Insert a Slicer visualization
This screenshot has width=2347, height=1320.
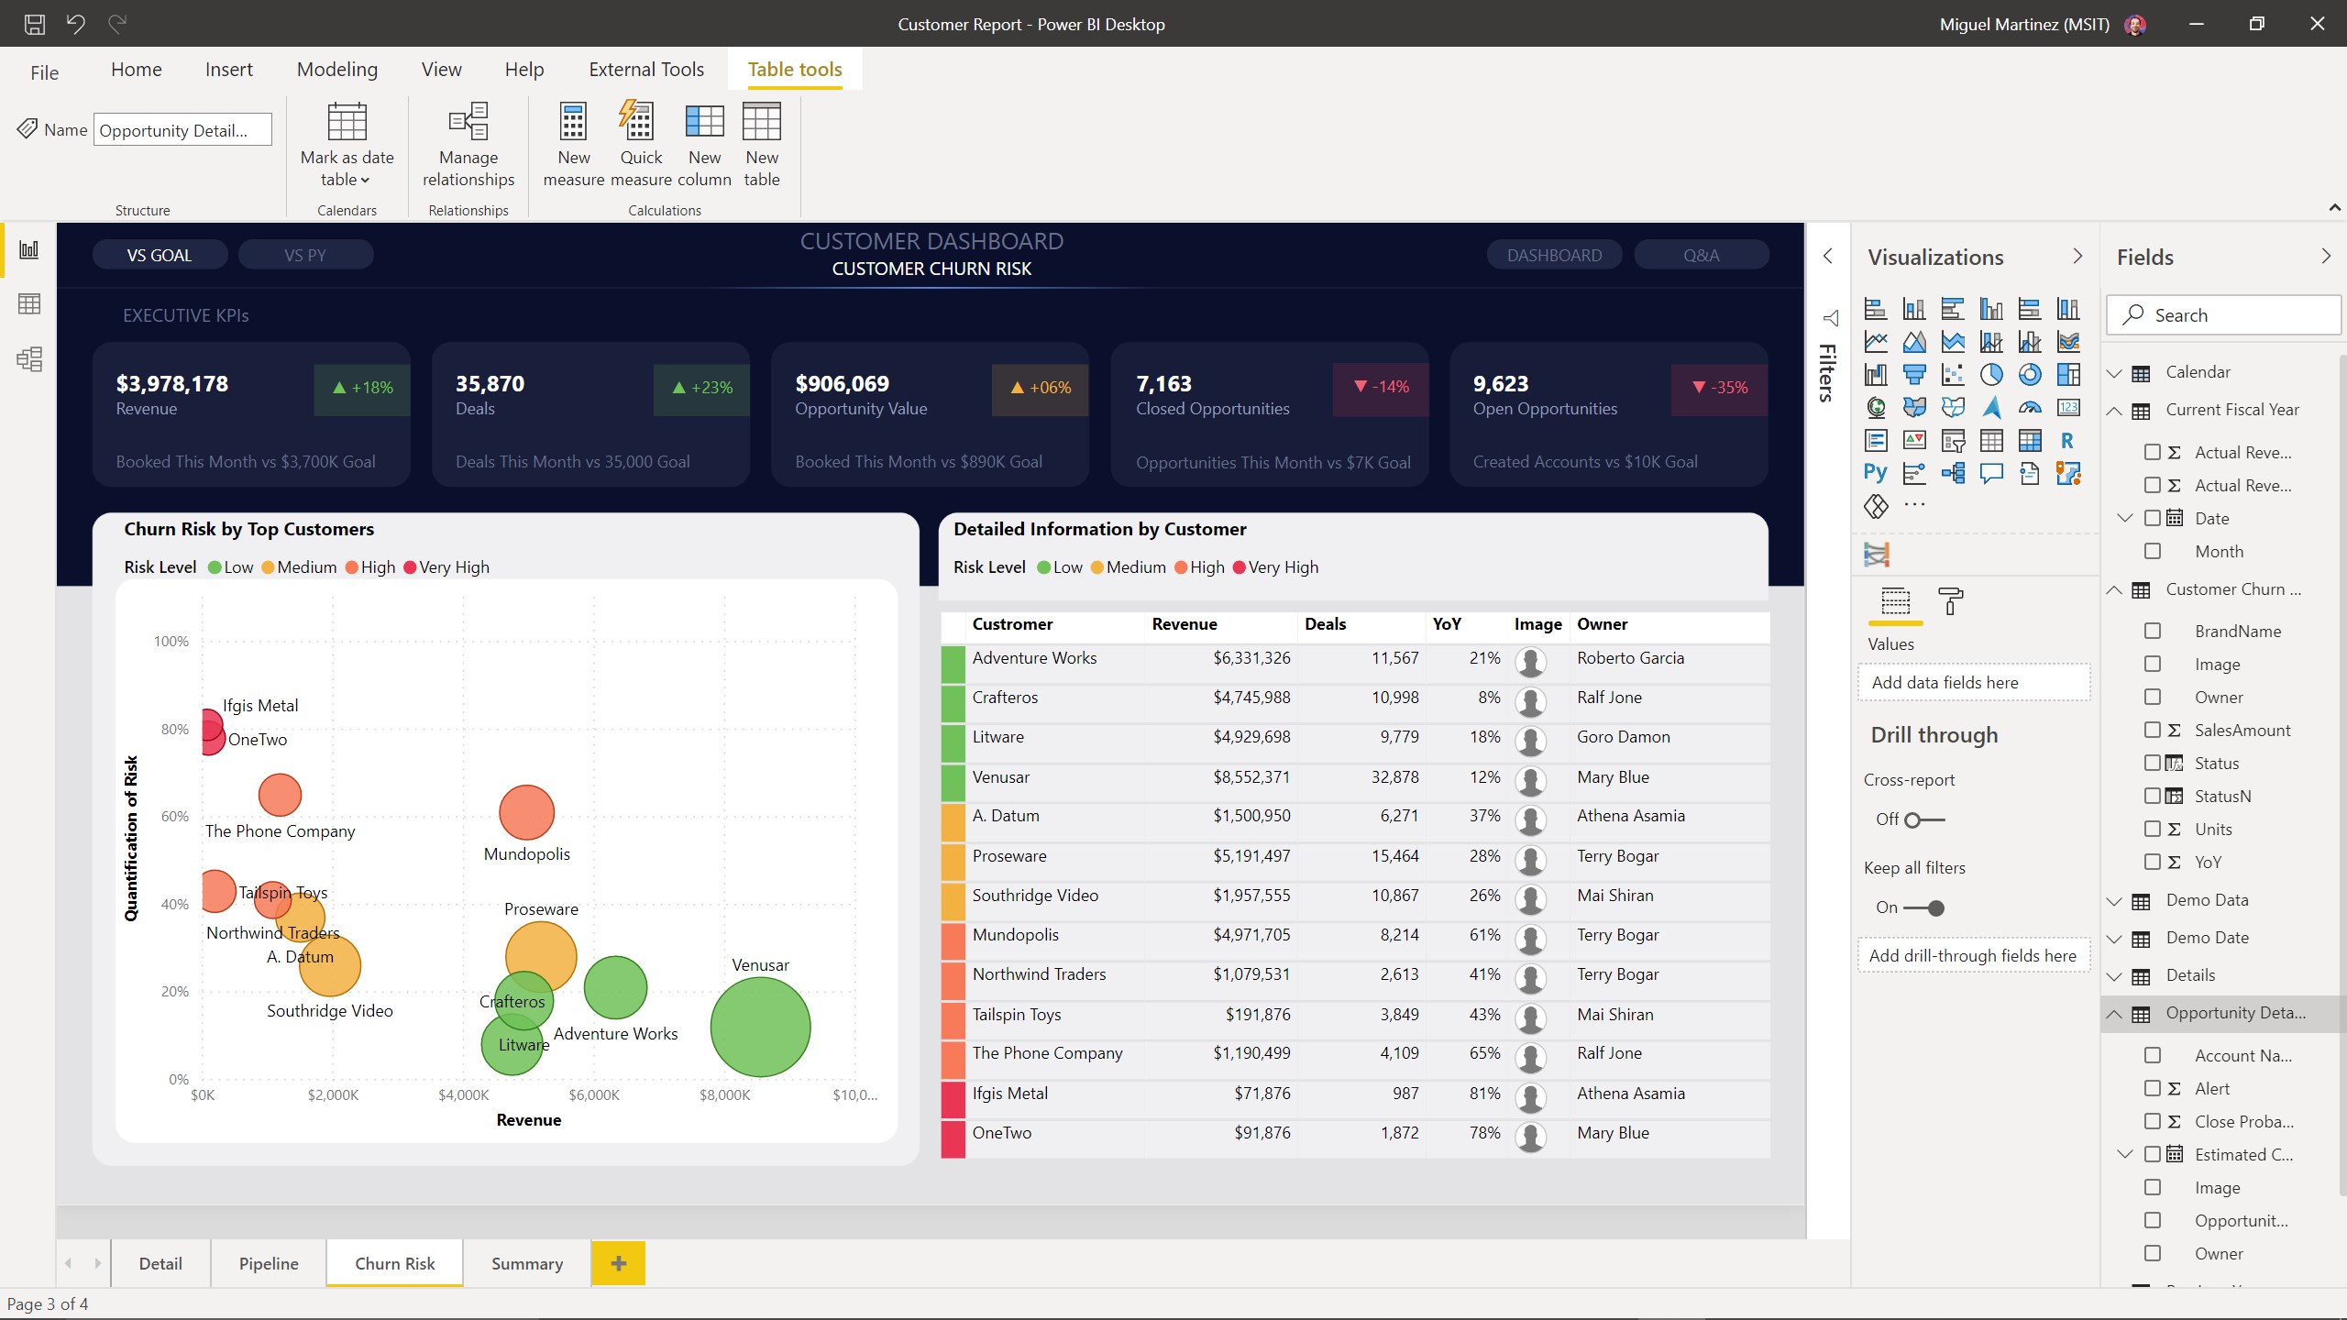1953,441
